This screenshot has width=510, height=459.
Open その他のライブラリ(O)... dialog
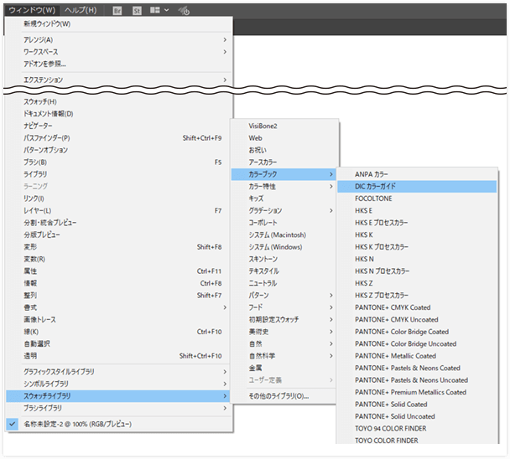point(284,396)
